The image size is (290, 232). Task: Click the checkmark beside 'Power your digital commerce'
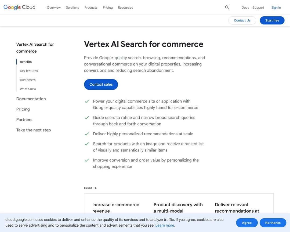(x=87, y=102)
